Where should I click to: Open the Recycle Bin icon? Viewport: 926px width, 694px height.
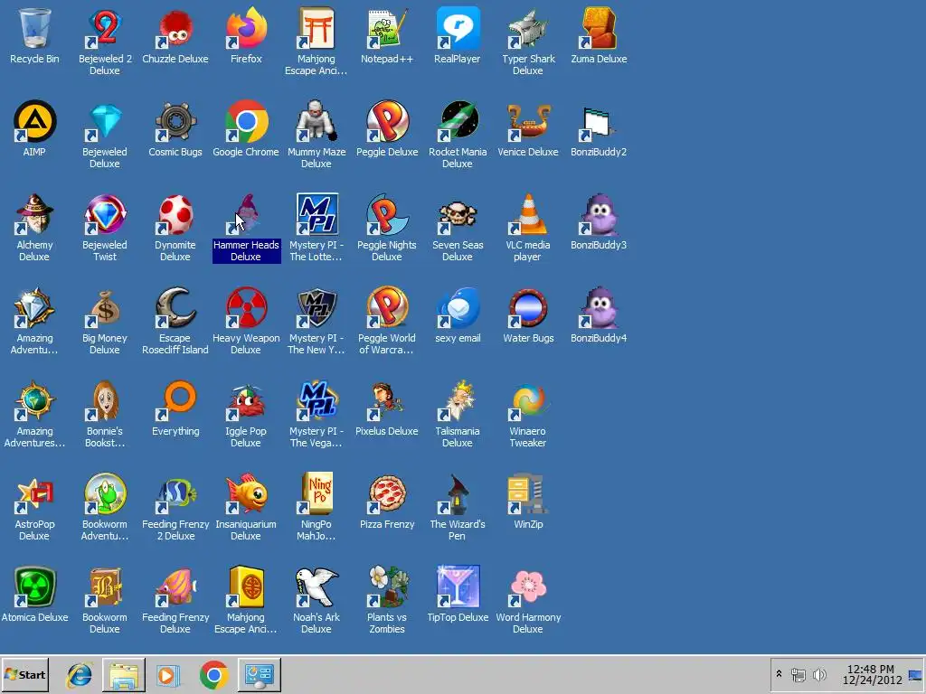[34, 28]
